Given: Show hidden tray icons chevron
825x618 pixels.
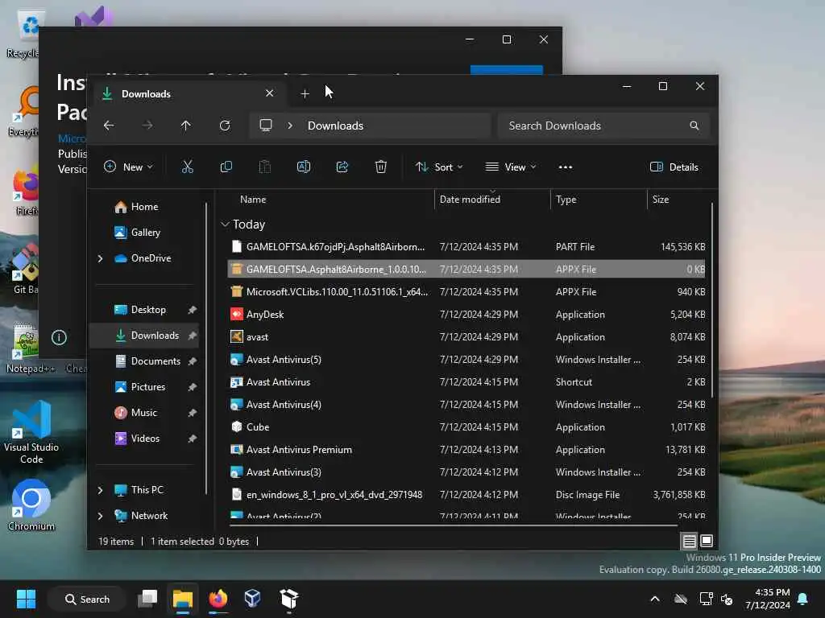Looking at the screenshot, I should [x=655, y=599].
